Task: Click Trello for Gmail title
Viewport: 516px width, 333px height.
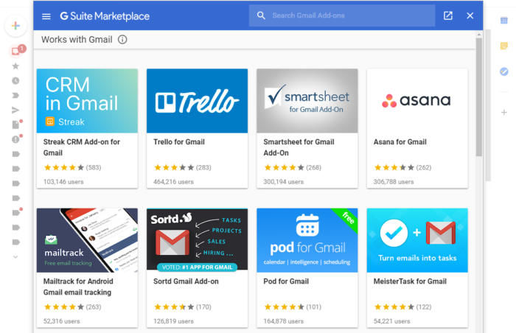Action: (x=179, y=142)
